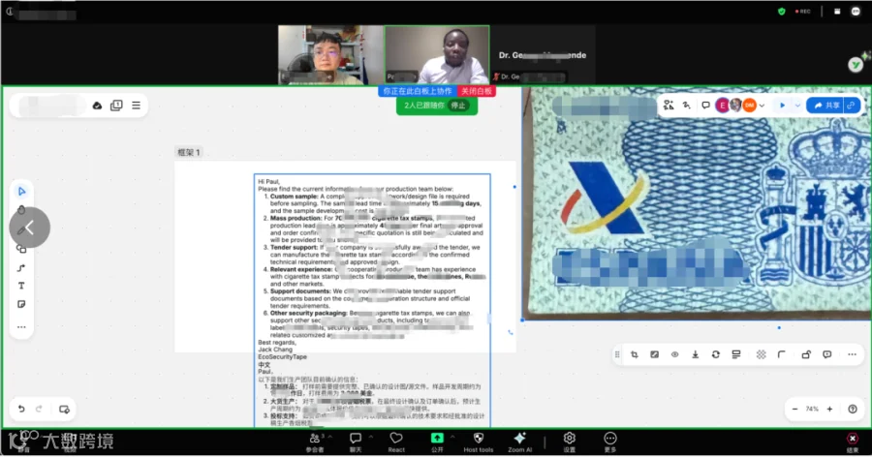This screenshot has width=872, height=457.
Task: Redo the whiteboard action
Action: [39, 410]
